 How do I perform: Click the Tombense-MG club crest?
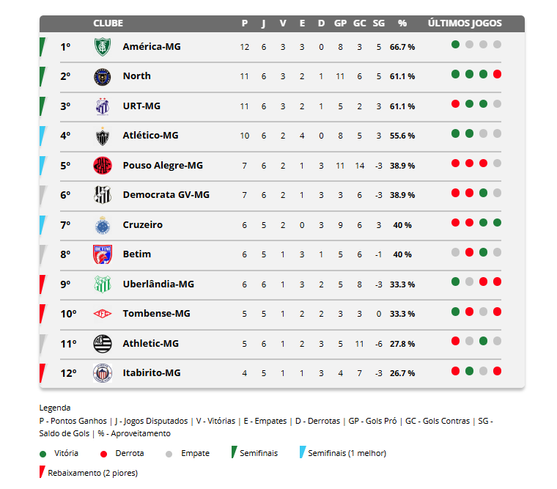(102, 314)
